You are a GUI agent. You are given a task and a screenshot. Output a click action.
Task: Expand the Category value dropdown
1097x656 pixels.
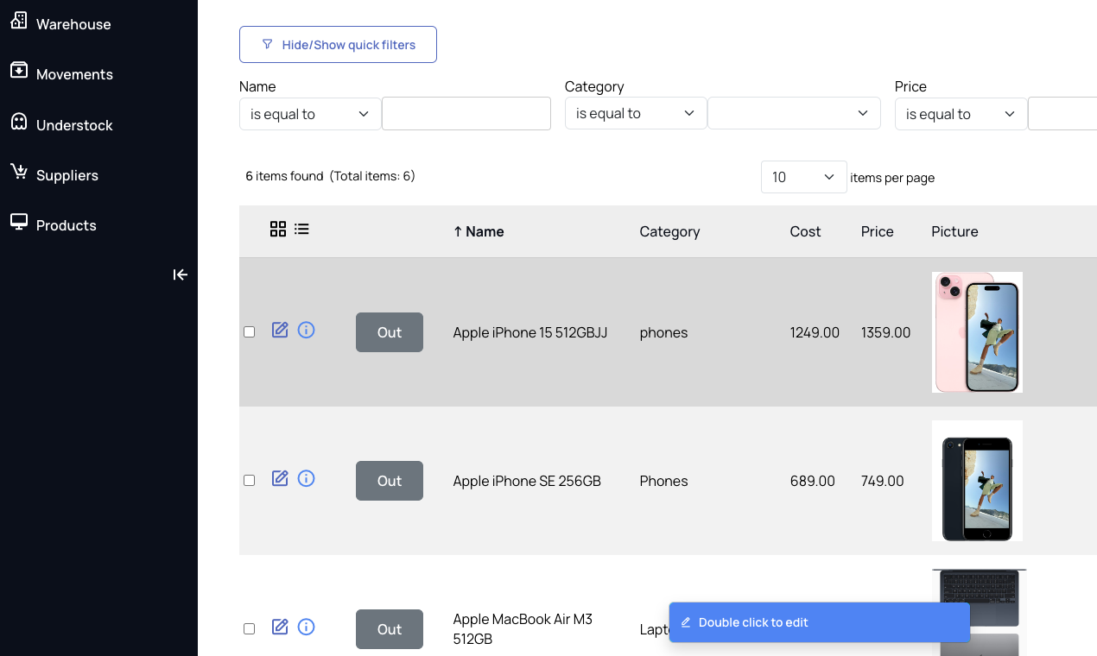[794, 113]
